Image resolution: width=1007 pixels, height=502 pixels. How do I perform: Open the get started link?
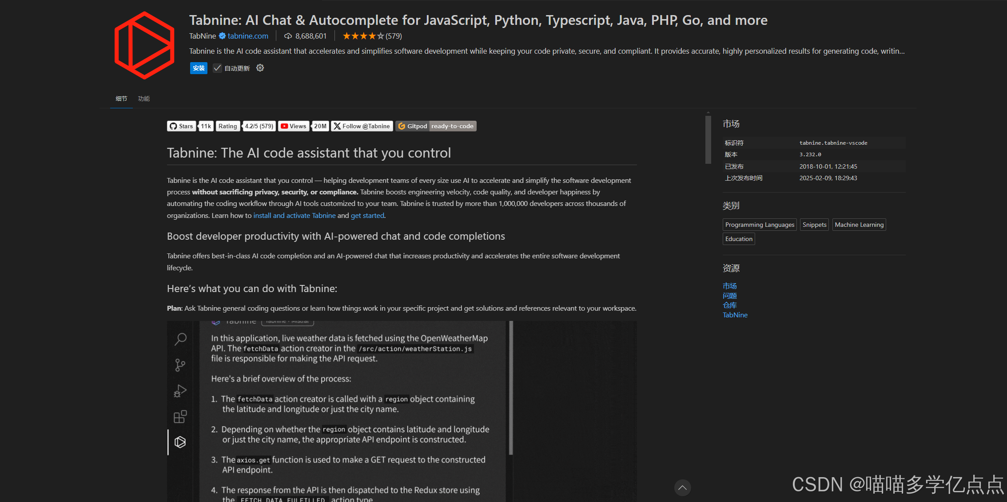(x=367, y=215)
